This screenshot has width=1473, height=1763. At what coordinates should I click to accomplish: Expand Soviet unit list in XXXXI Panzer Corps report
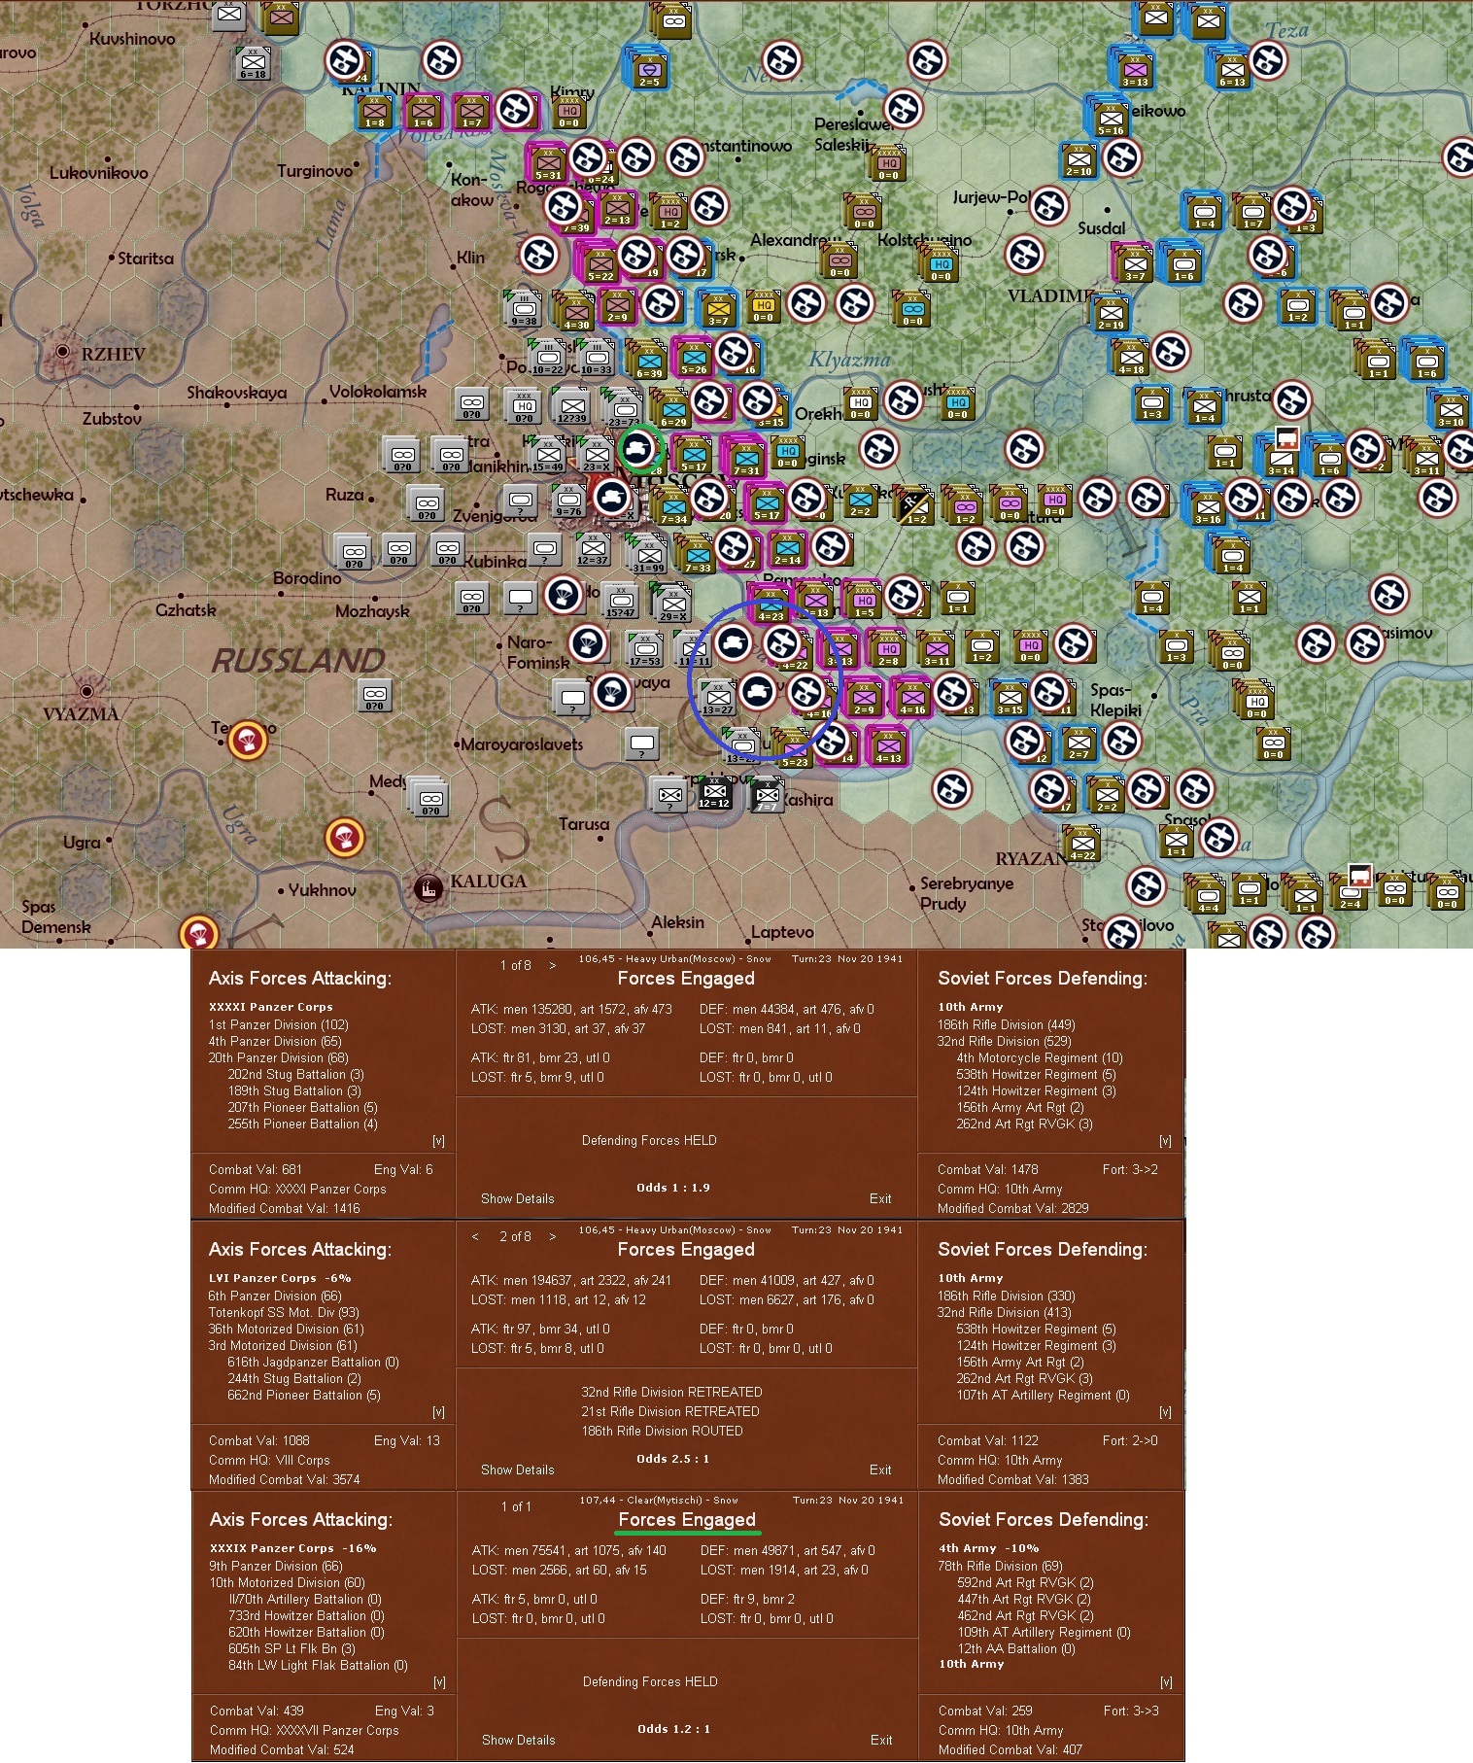[x=1165, y=1141]
